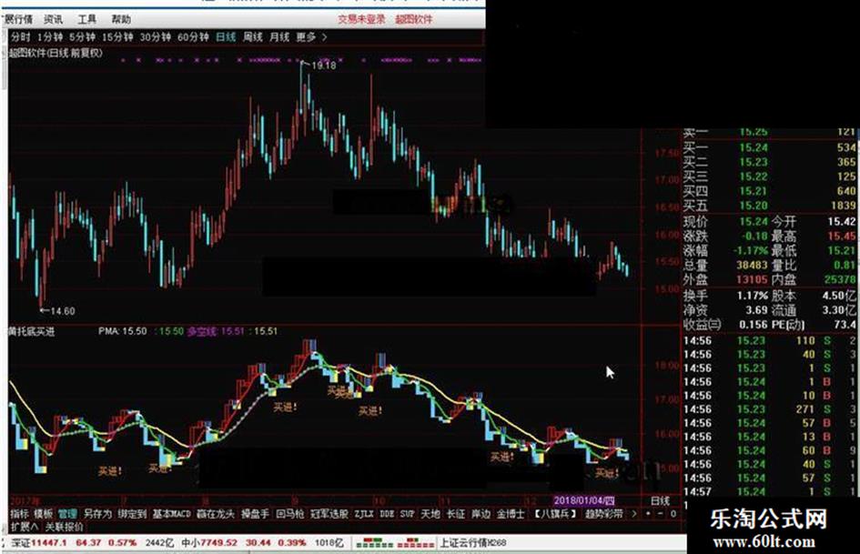This screenshot has width=860, height=554.
Task: Click the 14:57 trade tick row
Action: pos(770,491)
